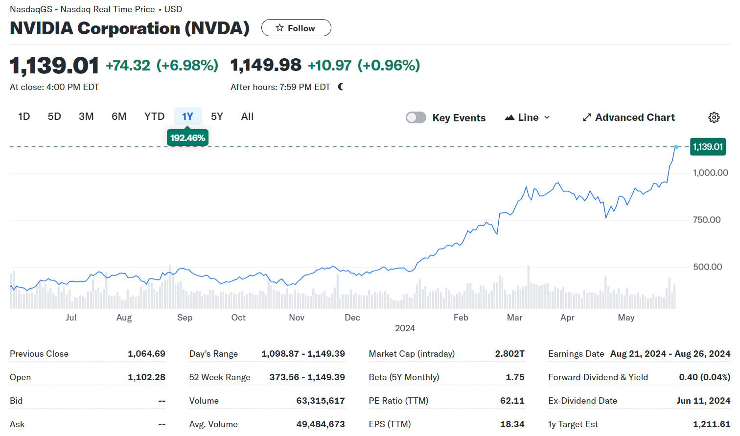This screenshot has width=740, height=436.
Task: Click the 500.00 y-axis label
Action: click(707, 267)
